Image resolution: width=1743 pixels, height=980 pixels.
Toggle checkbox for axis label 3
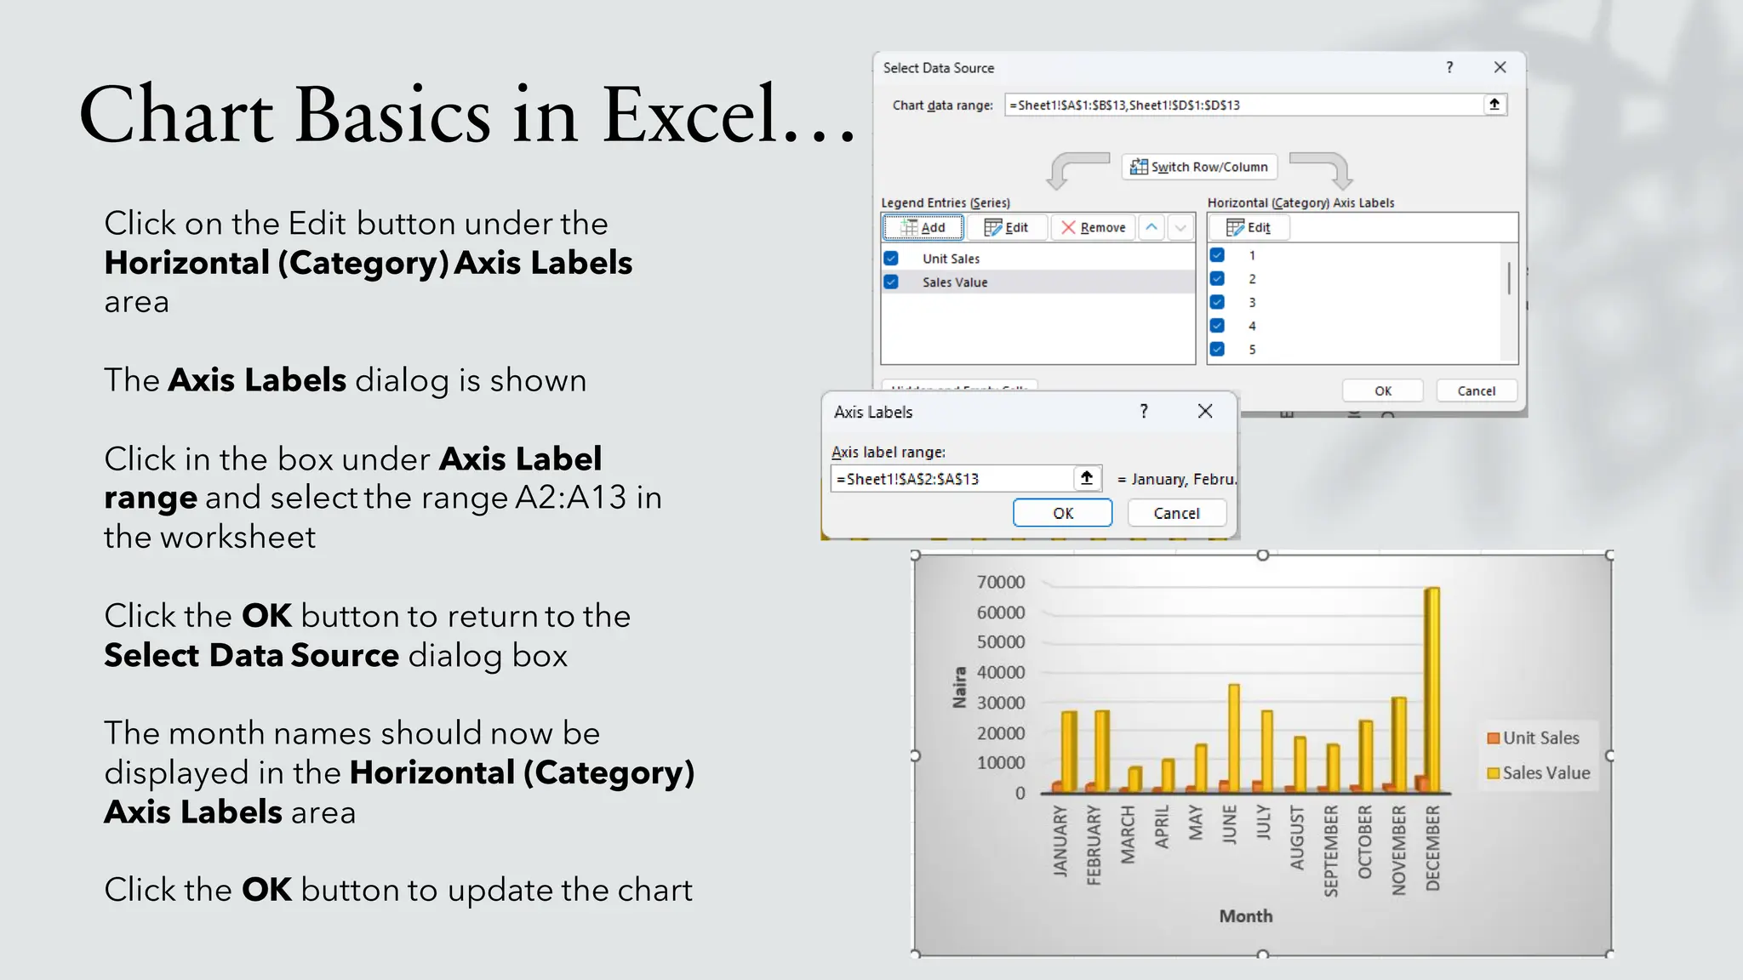pyautogui.click(x=1217, y=302)
